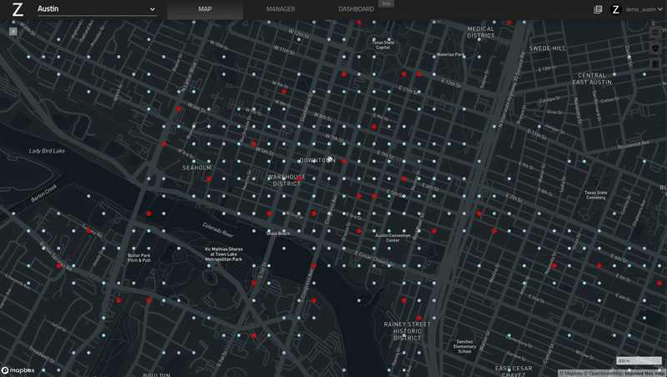Click the CENTRAL EAST AUSTIN label
667x377 pixels.
[x=592, y=78]
